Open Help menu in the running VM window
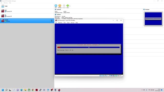The image size is (164, 92). coord(77,23)
